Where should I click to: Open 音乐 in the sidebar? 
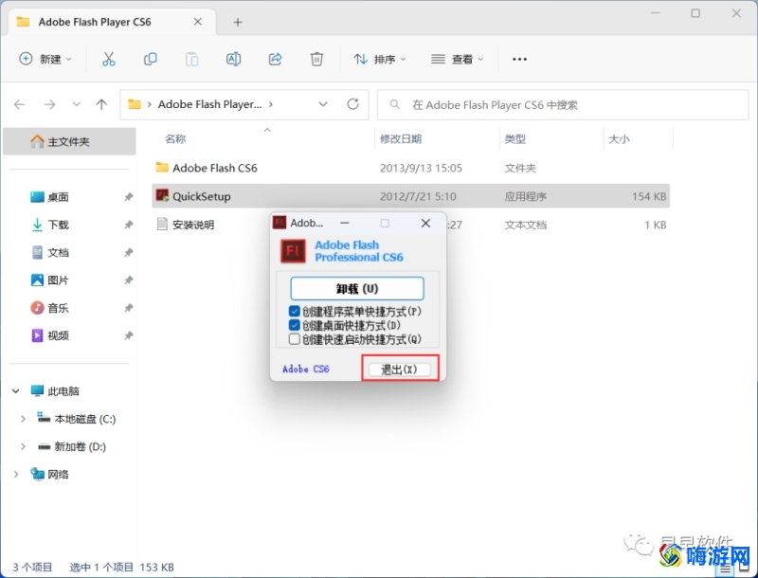pyautogui.click(x=58, y=308)
